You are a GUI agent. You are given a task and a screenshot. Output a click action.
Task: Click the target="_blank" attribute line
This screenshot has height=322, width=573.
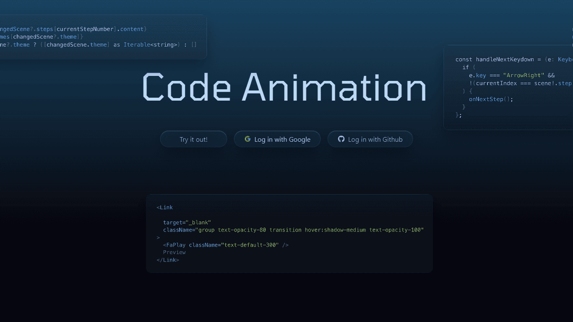click(187, 222)
